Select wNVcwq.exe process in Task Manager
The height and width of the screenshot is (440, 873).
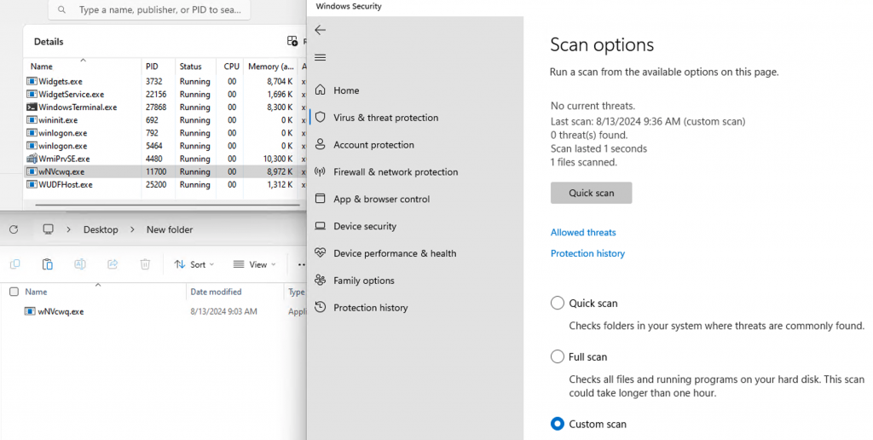click(x=165, y=171)
